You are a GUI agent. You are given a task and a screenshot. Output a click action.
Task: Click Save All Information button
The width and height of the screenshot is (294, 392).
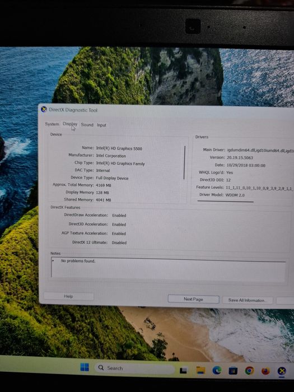[x=247, y=300]
